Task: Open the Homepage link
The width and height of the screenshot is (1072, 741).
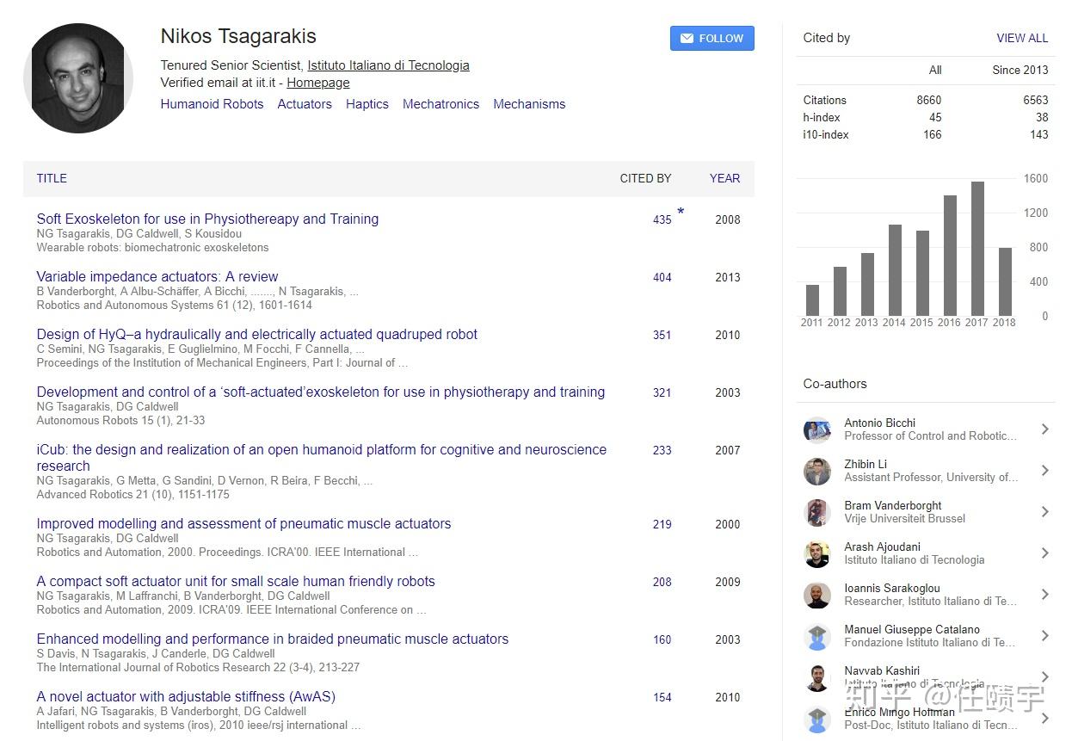Action: pyautogui.click(x=317, y=83)
